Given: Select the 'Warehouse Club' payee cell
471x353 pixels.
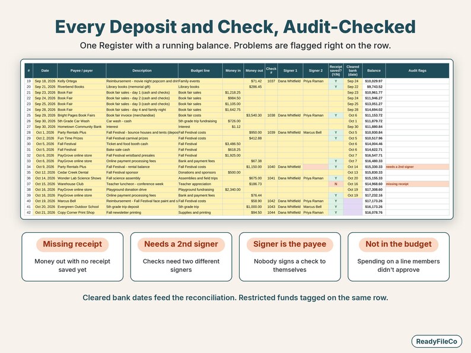Looking at the screenshot, I should 81,184.
